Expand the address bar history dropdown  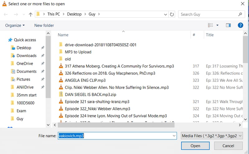[x=166, y=15]
